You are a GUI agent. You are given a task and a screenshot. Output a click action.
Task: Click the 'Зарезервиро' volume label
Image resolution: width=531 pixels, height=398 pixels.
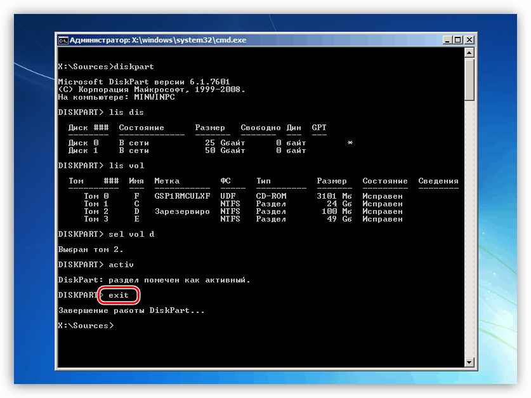coord(182,211)
